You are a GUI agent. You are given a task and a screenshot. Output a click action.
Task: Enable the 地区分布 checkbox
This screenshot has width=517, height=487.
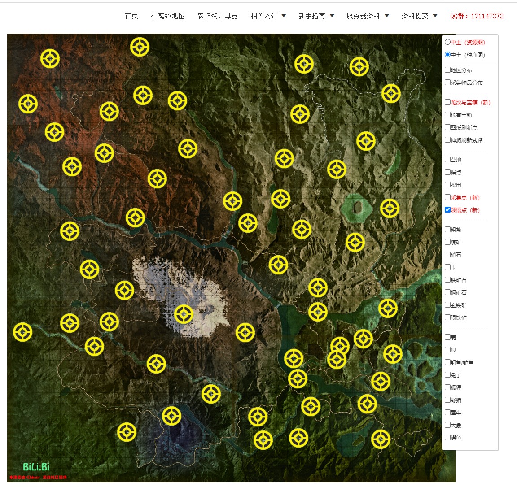pos(447,70)
